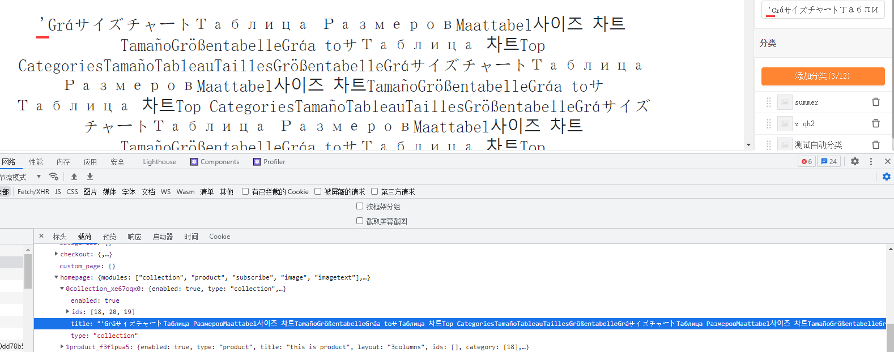
Task: Open the 时间 request tab
Action: 191,237
